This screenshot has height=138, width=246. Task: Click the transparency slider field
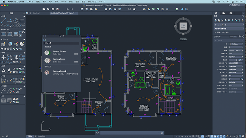234,60
